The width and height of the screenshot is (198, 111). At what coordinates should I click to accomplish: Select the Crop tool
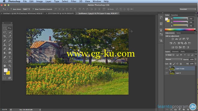coord(5,37)
